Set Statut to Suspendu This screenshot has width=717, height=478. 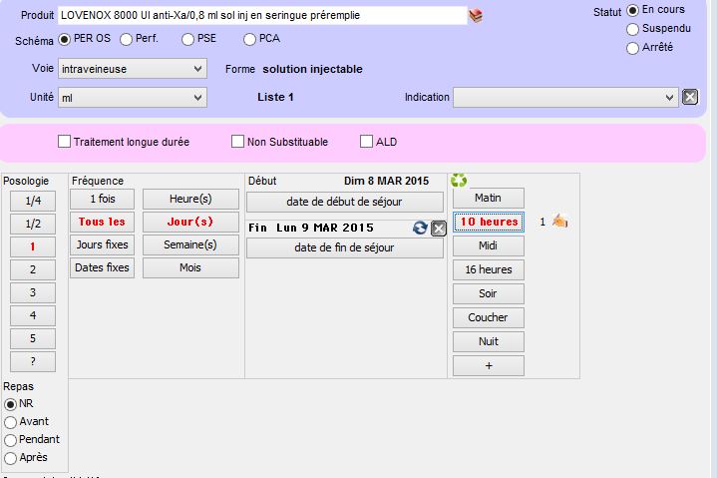pyautogui.click(x=632, y=29)
